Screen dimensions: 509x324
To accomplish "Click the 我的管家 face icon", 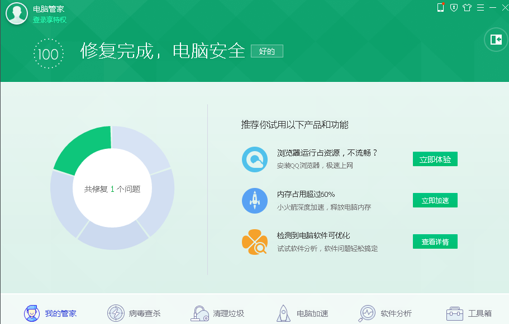I will 32,313.
